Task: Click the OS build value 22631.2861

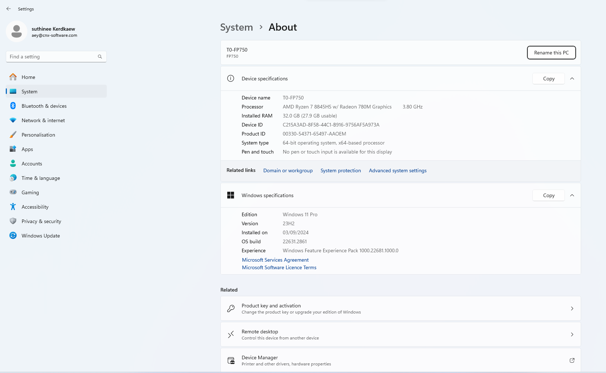Action: [x=295, y=241]
